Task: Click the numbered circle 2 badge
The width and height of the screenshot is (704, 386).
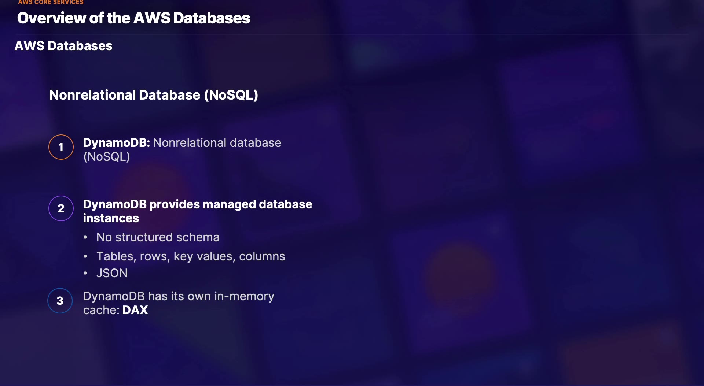Action: coord(61,208)
